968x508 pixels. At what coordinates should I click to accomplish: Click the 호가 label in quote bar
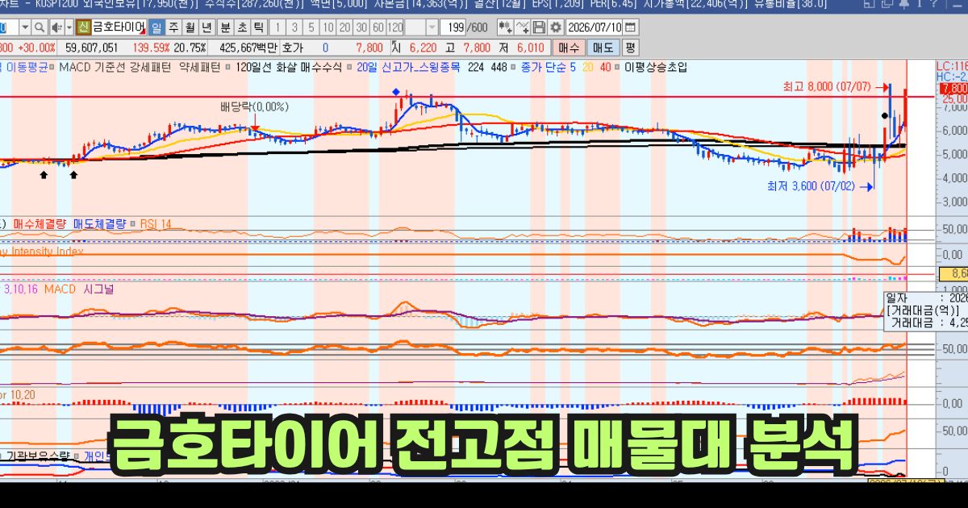pos(293,48)
